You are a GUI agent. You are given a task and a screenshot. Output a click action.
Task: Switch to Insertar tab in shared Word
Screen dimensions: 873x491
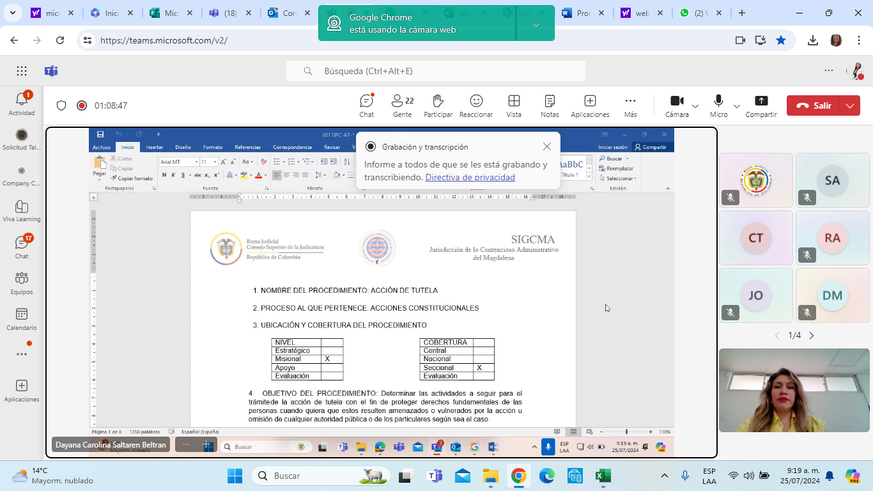click(x=154, y=147)
